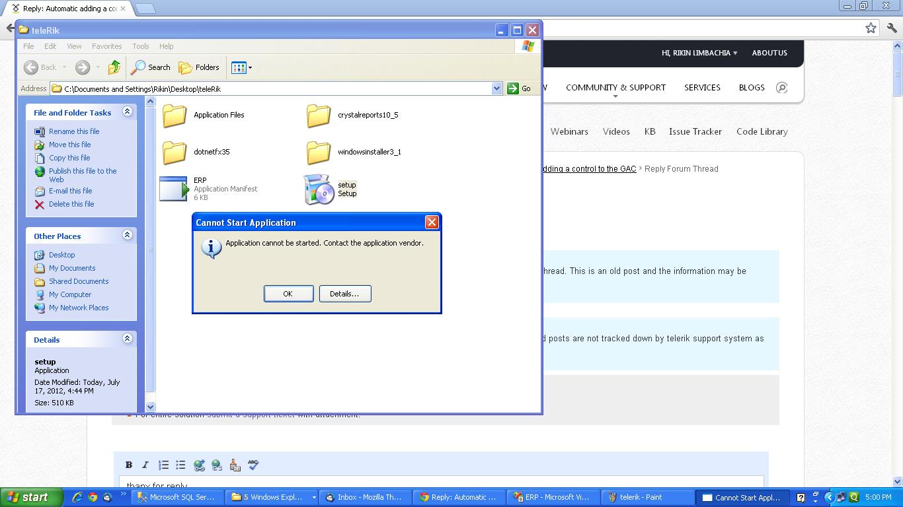Open the Edit menu in Explorer
Image resolution: width=903 pixels, height=507 pixels.
[x=50, y=46]
